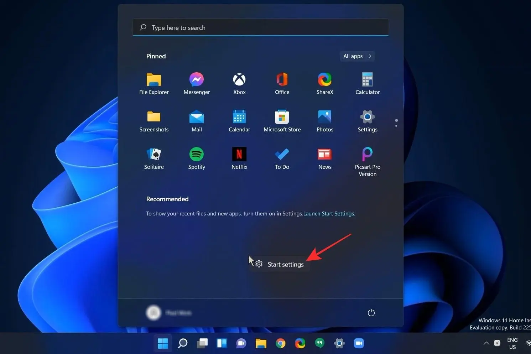Switch to next pinned page dot
Screen dimensions: 531x354
pos(396,126)
